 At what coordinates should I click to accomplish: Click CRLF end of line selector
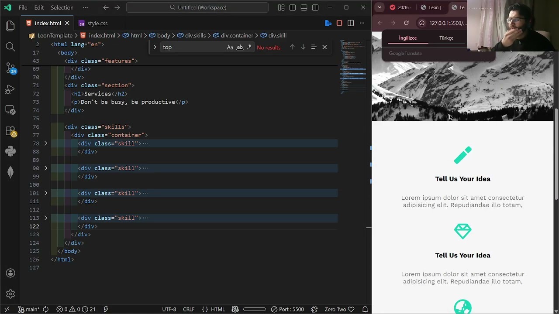coord(189,309)
